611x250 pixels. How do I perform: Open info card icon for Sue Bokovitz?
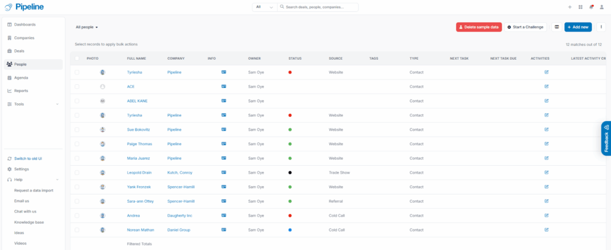[x=224, y=129]
